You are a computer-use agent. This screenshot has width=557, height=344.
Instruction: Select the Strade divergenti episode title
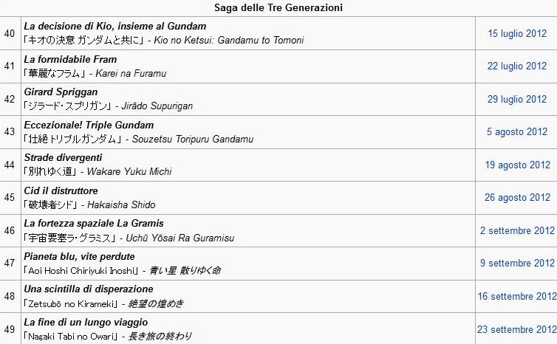(63, 158)
